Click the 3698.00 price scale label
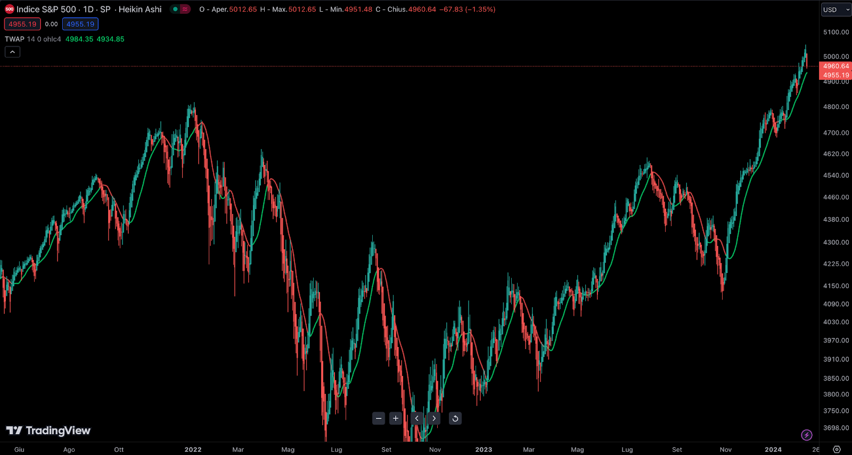 (x=836, y=428)
